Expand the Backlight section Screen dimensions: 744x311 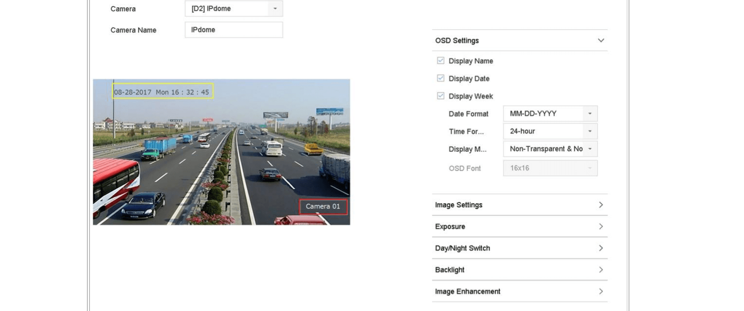[519, 270]
